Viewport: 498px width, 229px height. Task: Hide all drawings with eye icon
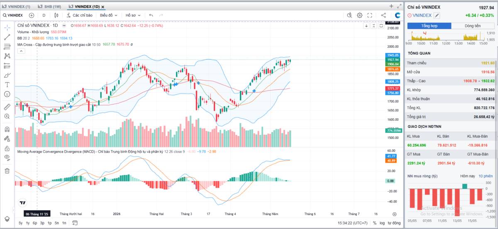click(x=7, y=158)
